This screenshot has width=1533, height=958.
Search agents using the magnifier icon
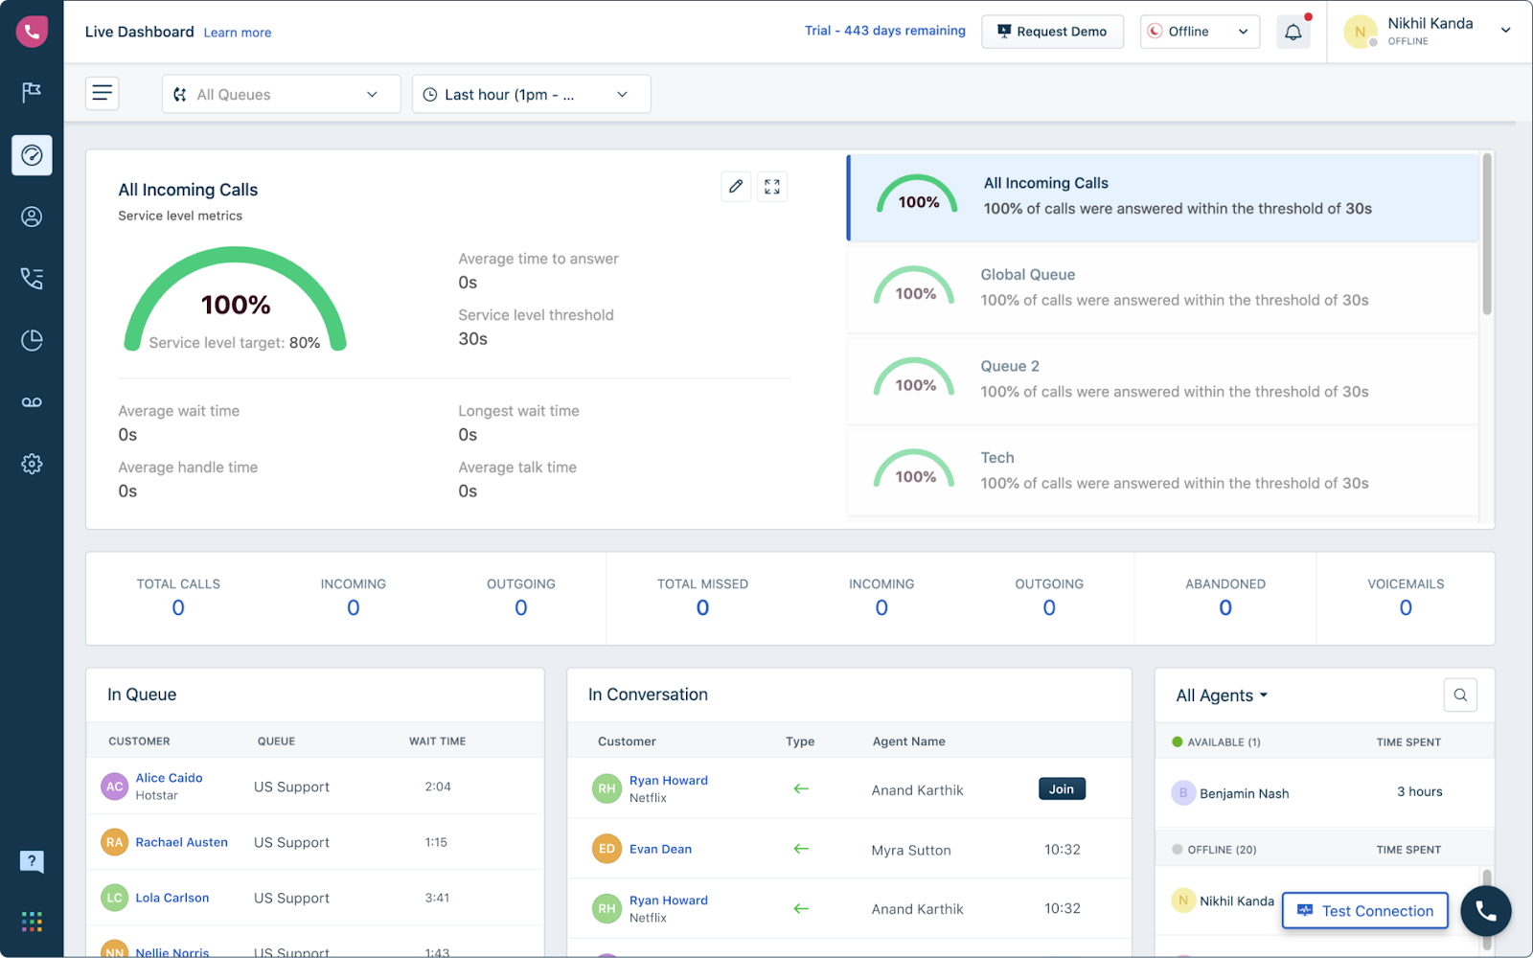[x=1460, y=695]
